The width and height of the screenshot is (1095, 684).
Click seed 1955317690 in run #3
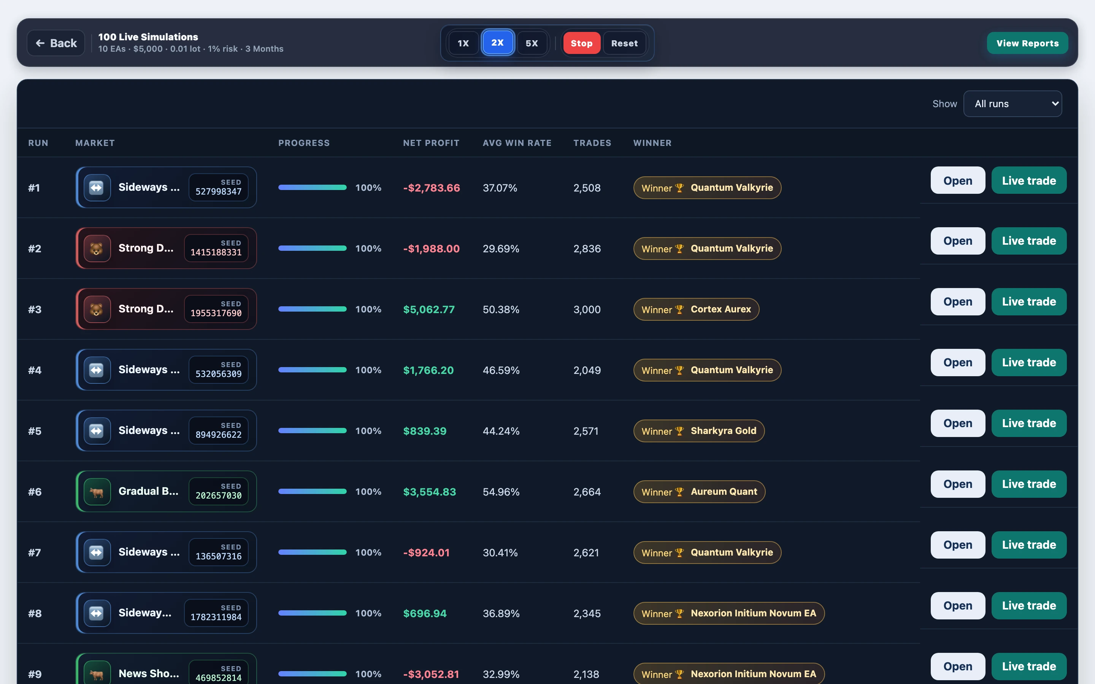pyautogui.click(x=216, y=309)
